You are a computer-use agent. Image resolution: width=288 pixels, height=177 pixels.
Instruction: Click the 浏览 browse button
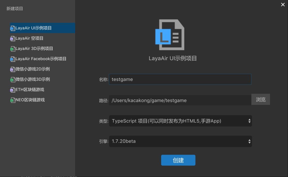[x=261, y=99]
